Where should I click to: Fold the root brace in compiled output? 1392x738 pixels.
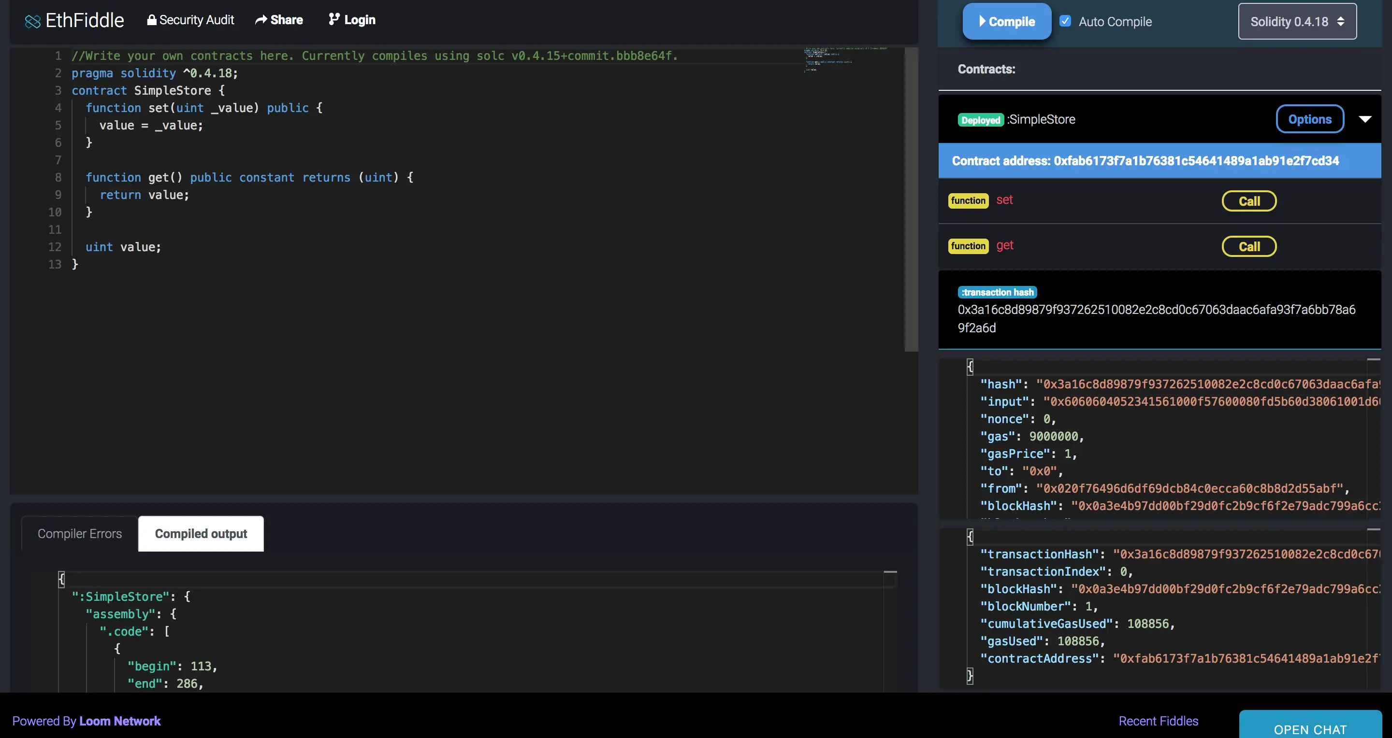point(61,579)
